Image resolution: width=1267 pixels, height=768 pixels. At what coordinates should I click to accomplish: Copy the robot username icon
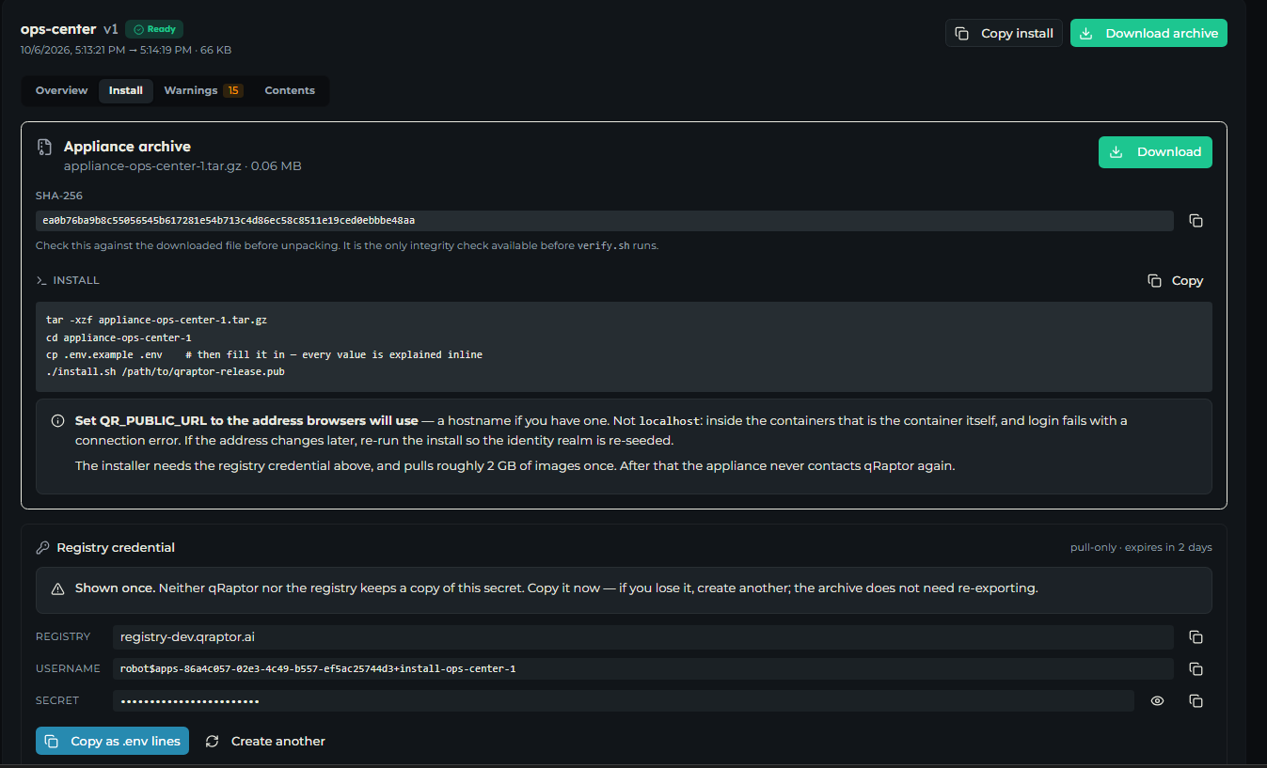click(1196, 669)
